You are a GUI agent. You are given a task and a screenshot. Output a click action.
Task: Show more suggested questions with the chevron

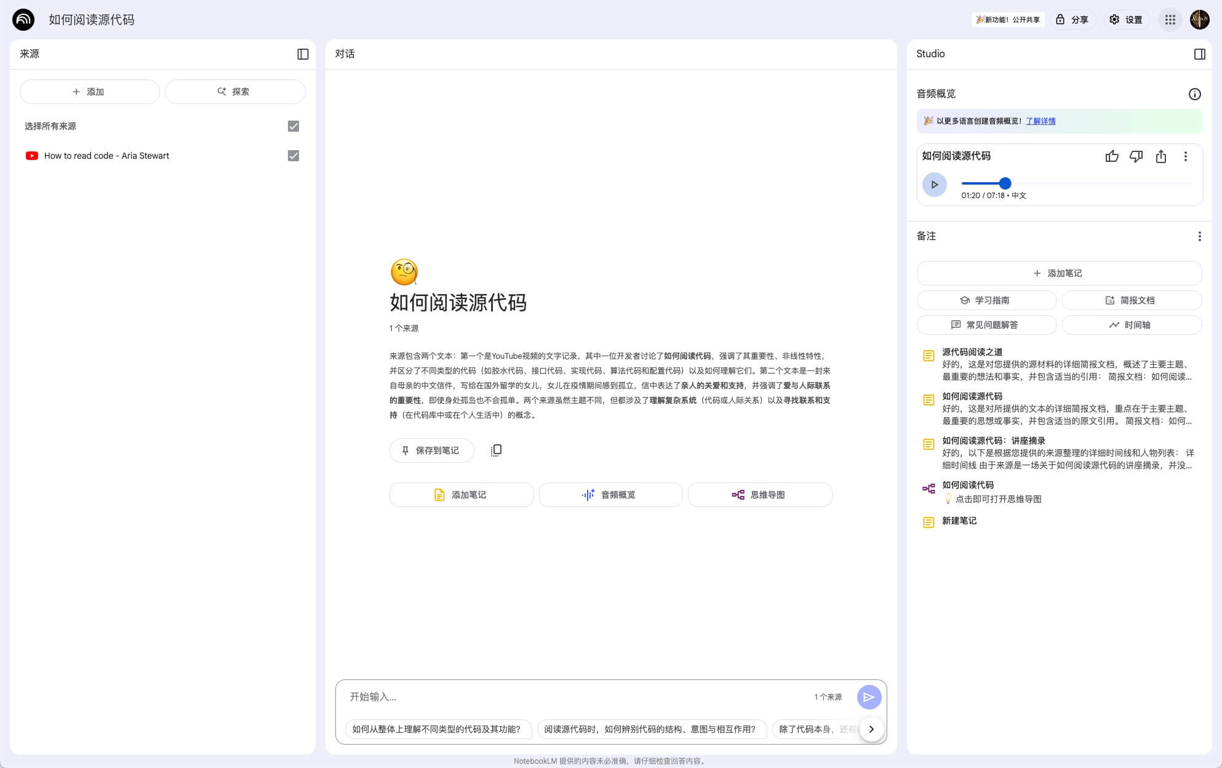pos(871,729)
